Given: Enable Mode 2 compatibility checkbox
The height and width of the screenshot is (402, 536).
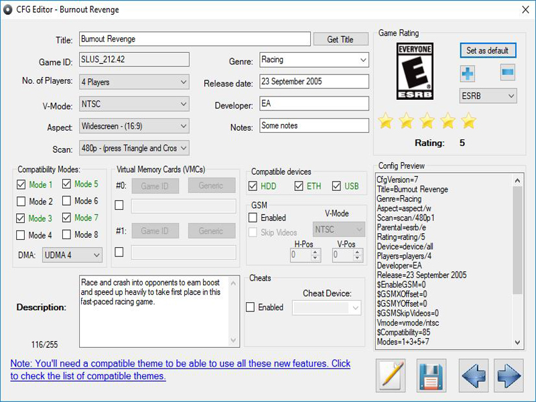Looking at the screenshot, I should [21, 202].
